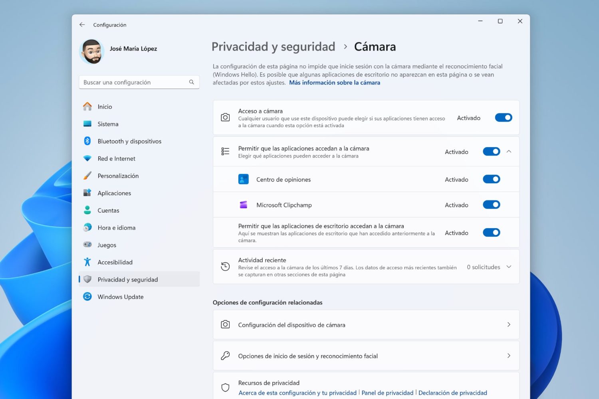This screenshot has width=599, height=399.
Task: Click the Microsoft Clipchamp app icon
Action: (x=244, y=205)
